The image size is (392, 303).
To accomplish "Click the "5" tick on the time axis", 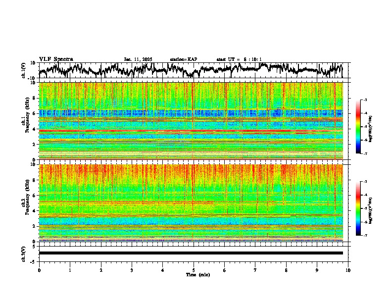I will coord(194,270).
